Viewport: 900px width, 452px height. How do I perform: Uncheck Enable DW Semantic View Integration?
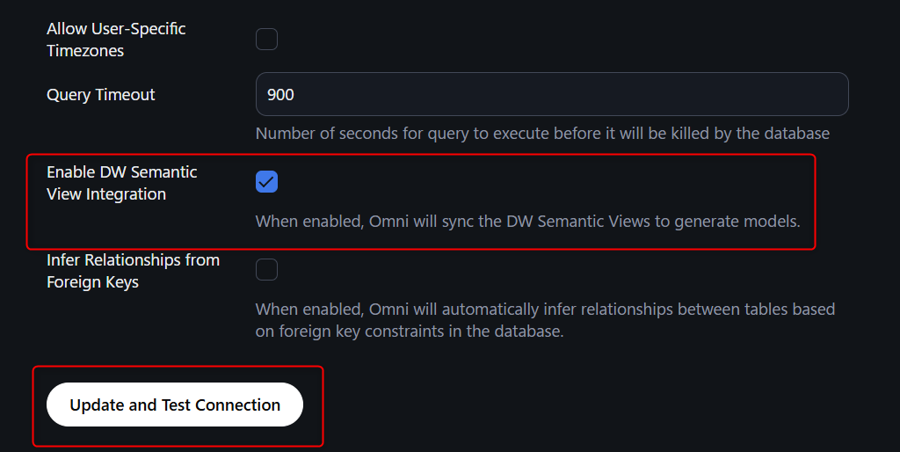[x=266, y=182]
